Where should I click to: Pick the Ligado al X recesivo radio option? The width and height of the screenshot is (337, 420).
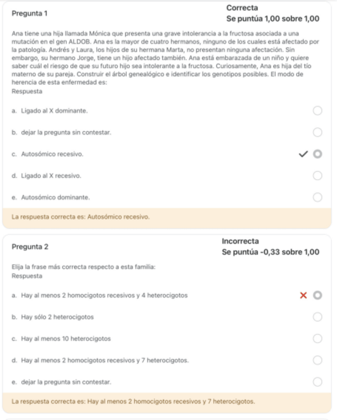click(318, 176)
